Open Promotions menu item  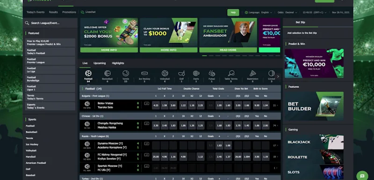click(69, 12)
